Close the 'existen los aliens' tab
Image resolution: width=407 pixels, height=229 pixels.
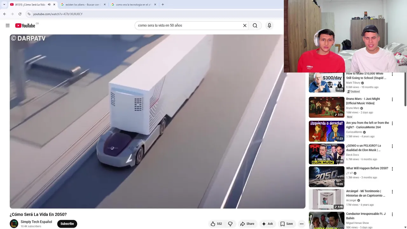tap(105, 4)
